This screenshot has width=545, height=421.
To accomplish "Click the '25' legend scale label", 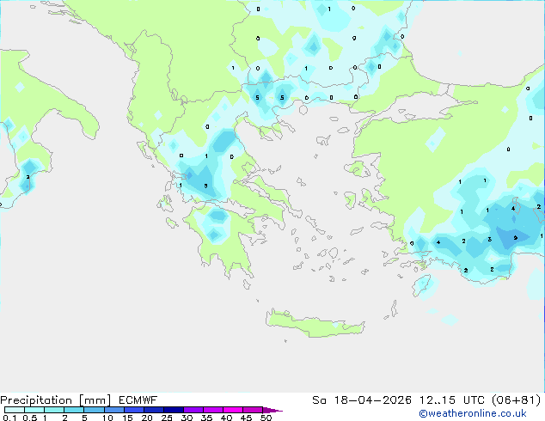I will coord(167,418).
